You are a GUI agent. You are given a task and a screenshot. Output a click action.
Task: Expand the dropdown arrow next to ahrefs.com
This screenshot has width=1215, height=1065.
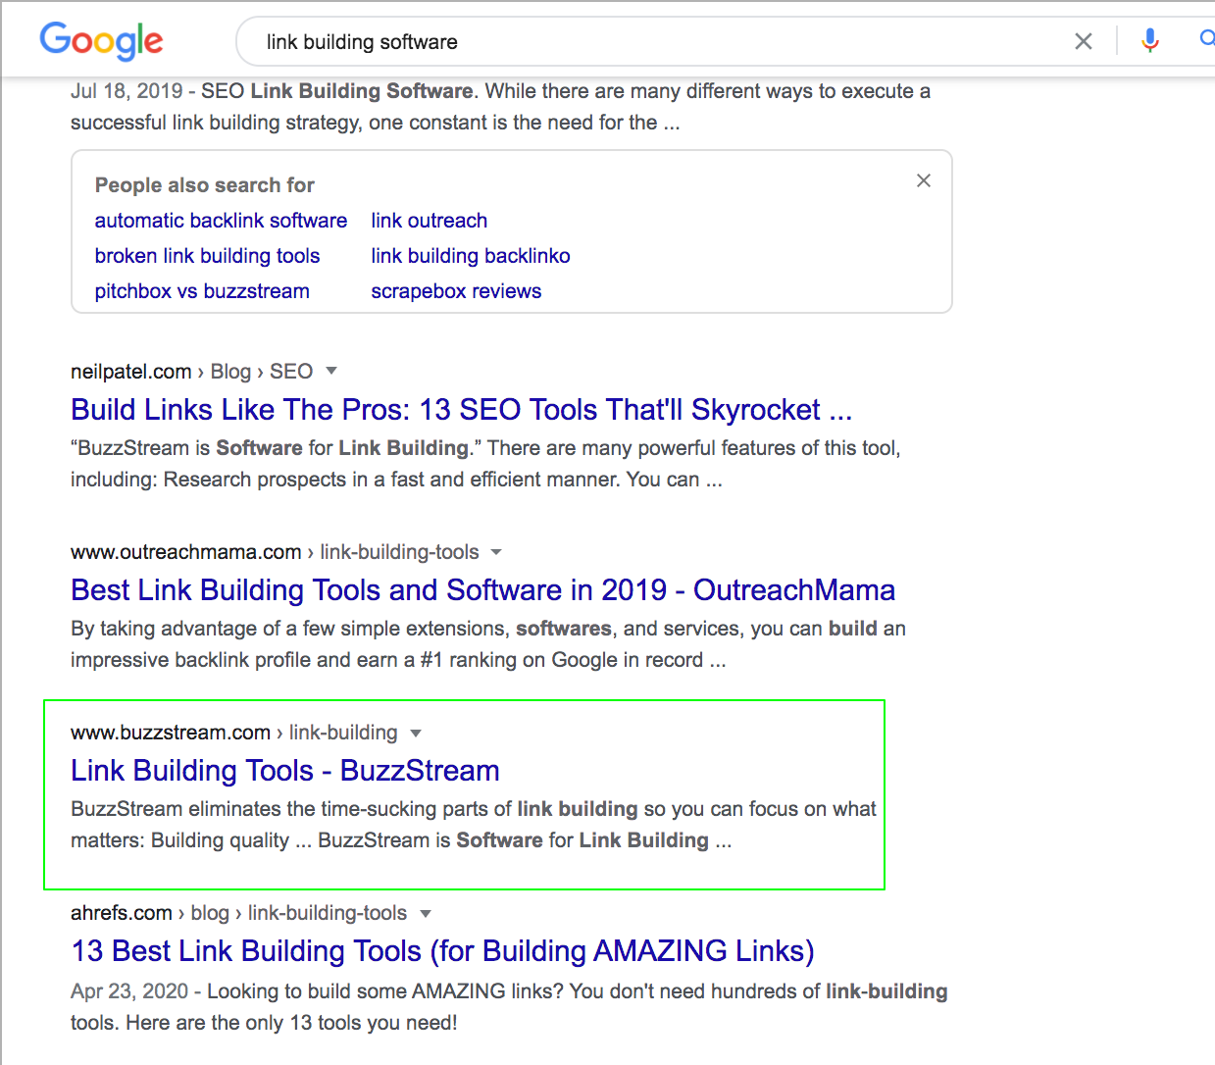pos(426,914)
